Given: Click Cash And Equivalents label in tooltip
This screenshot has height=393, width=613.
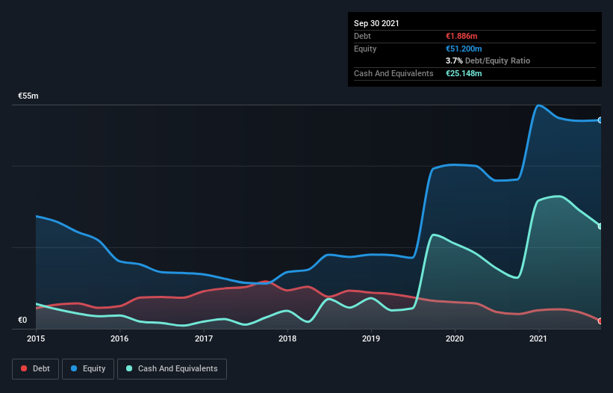Looking at the screenshot, I should point(393,73).
